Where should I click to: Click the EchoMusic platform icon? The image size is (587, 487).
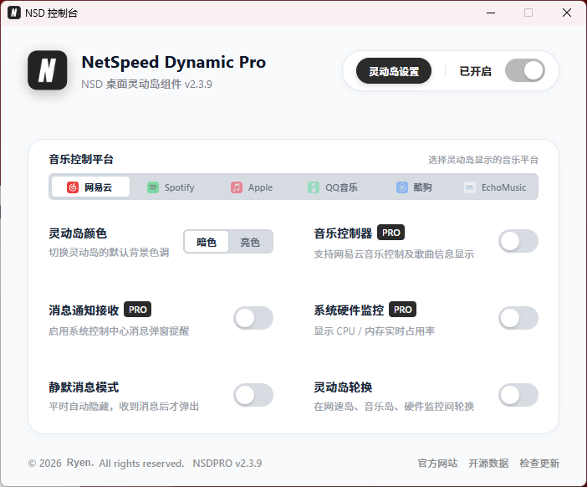(470, 187)
